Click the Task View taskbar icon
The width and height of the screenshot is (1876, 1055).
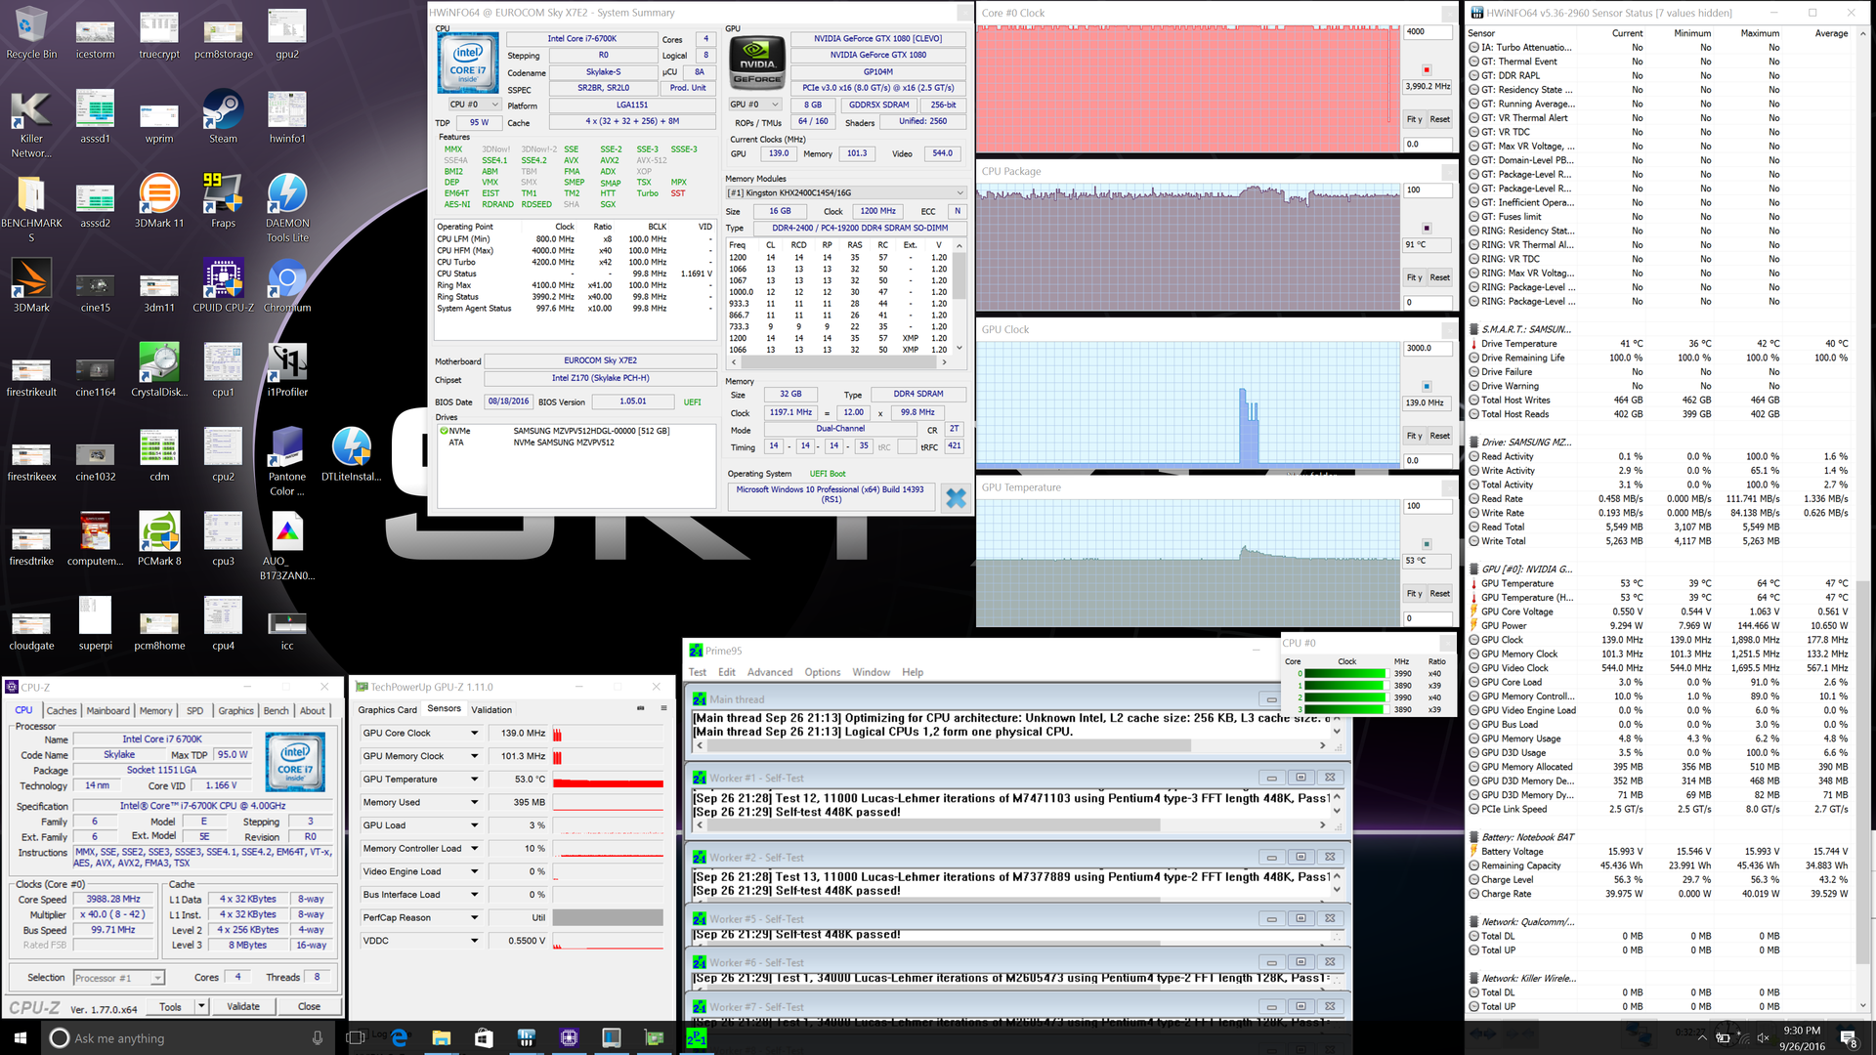pyautogui.click(x=356, y=1037)
